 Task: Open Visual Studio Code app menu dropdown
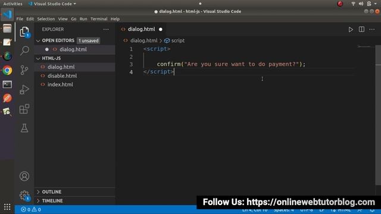(52, 4)
